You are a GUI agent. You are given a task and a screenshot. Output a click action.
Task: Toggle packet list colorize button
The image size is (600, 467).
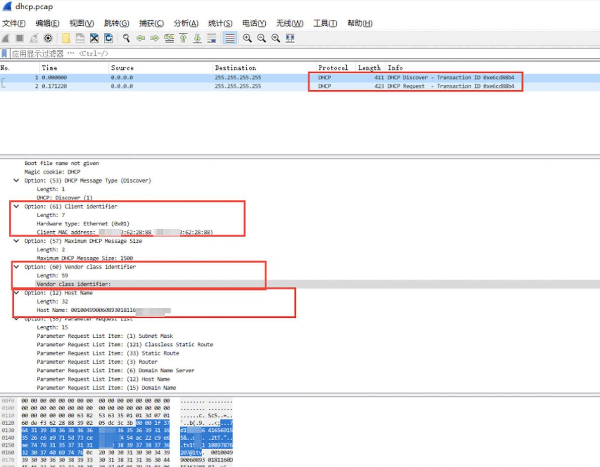[230, 38]
